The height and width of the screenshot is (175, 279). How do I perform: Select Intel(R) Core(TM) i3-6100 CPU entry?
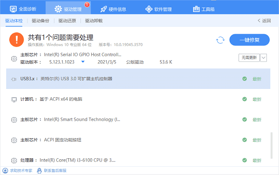click(x=77, y=160)
